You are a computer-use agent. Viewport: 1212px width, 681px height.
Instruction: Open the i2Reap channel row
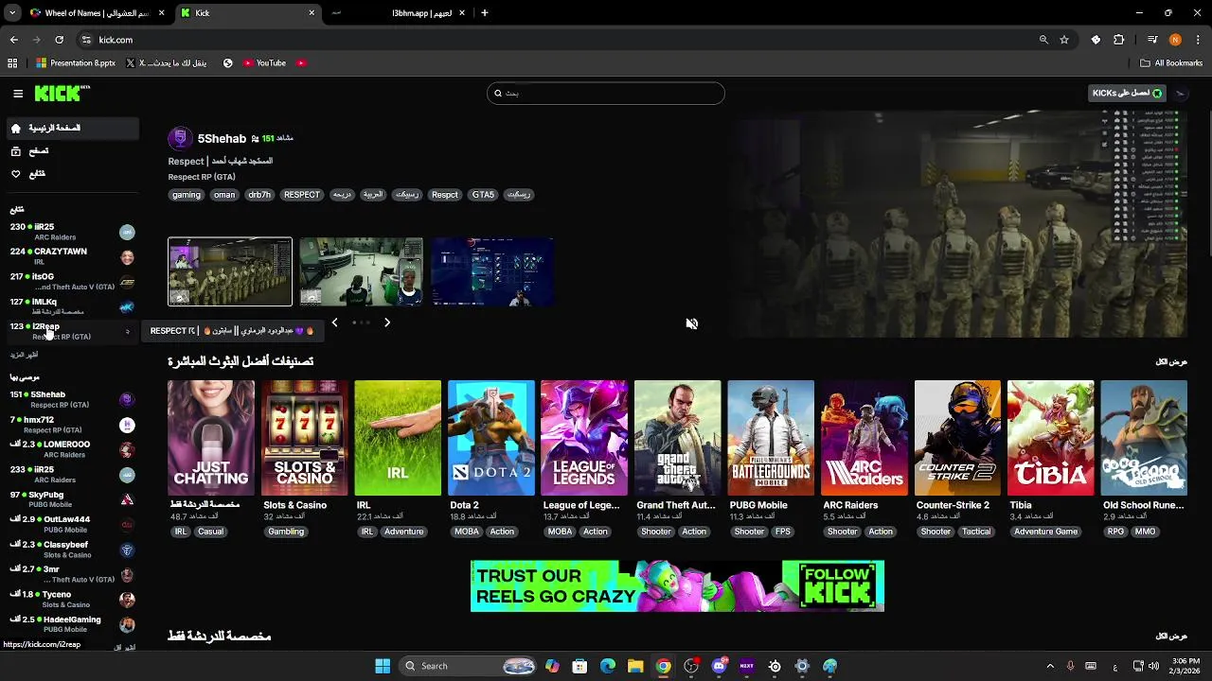pyautogui.click(x=72, y=331)
